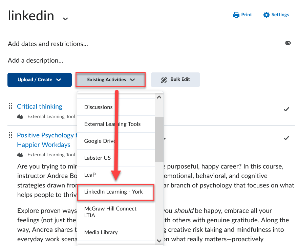Screen dimensions: 299x246
Task: Click Add dates and restrictions
Action: [47, 44]
